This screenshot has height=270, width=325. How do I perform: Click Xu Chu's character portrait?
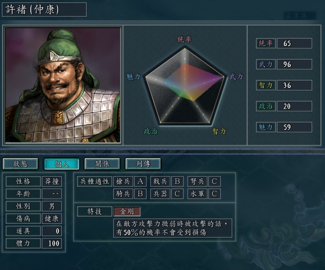point(63,85)
